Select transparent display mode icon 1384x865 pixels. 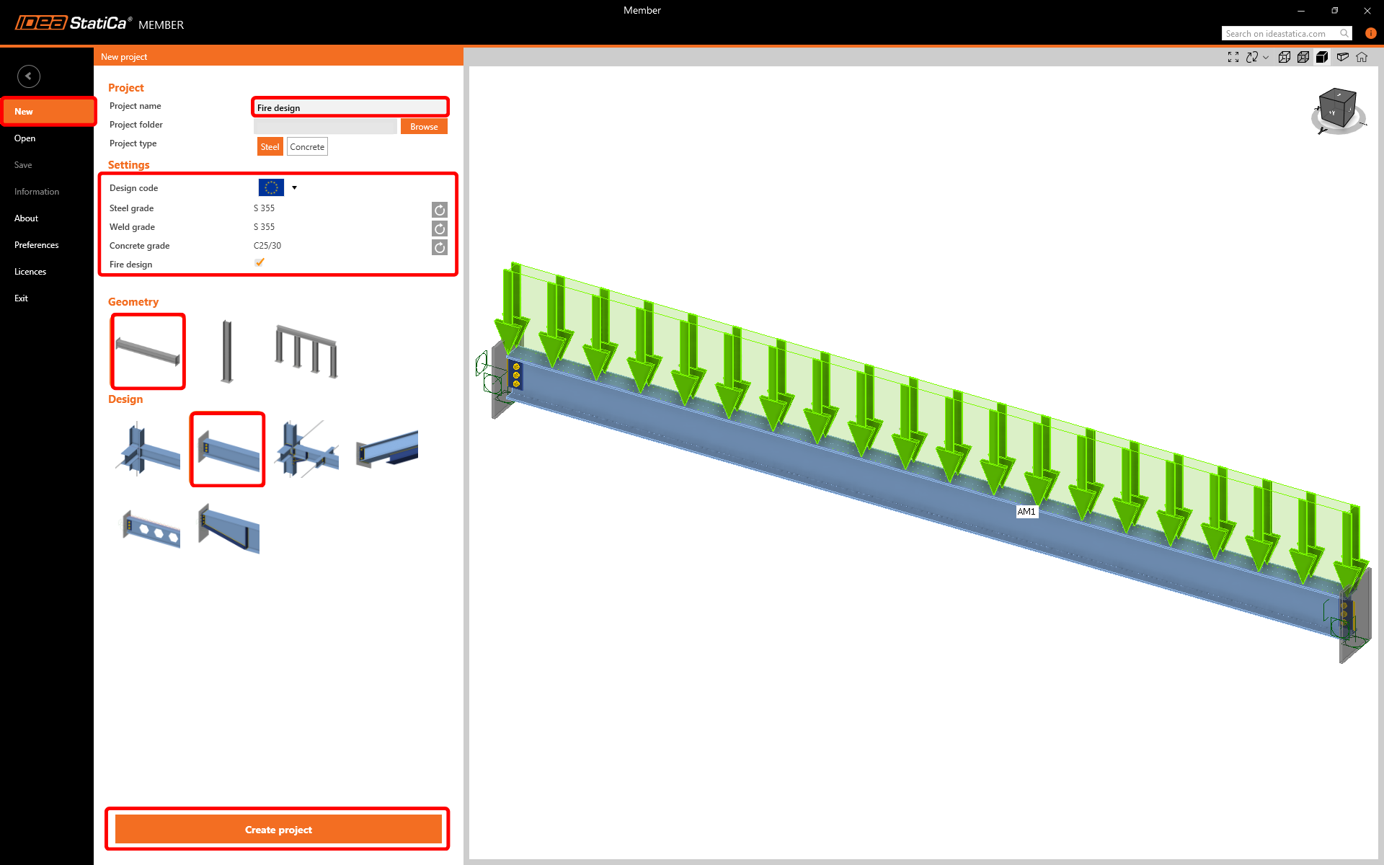pos(1303,57)
